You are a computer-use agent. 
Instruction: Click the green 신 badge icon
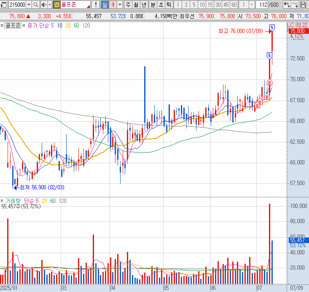click(x=56, y=5)
